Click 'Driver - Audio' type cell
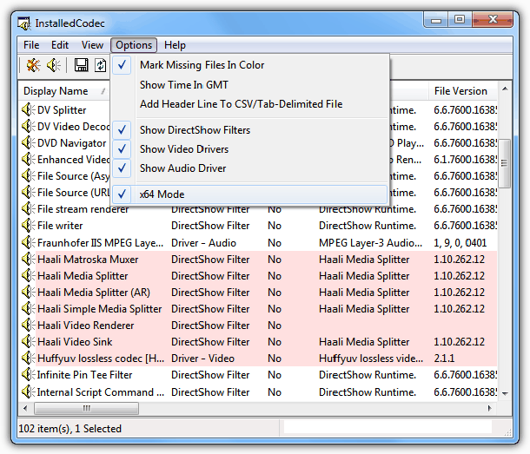This screenshot has height=454, width=530. pos(203,242)
